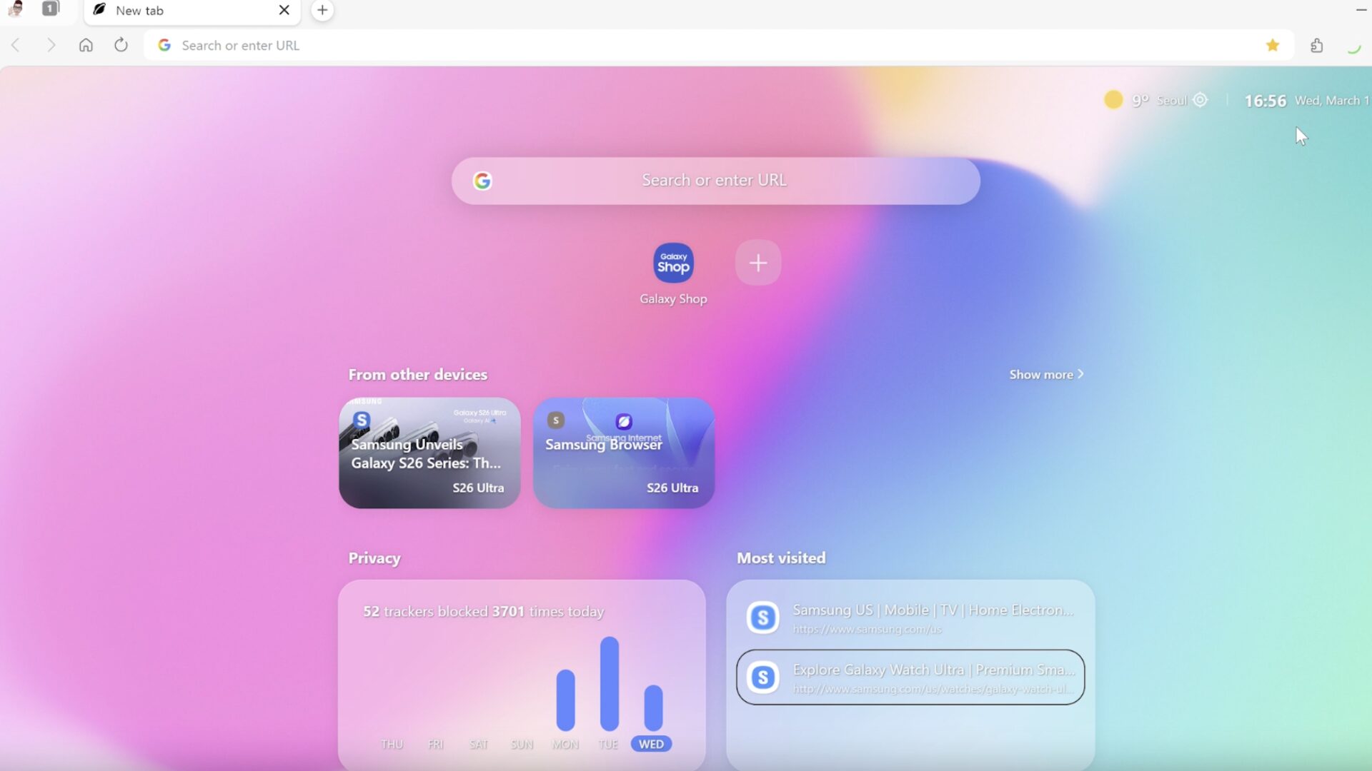Open the Galaxy Shop shortcut
The width and height of the screenshot is (1372, 771).
673,263
